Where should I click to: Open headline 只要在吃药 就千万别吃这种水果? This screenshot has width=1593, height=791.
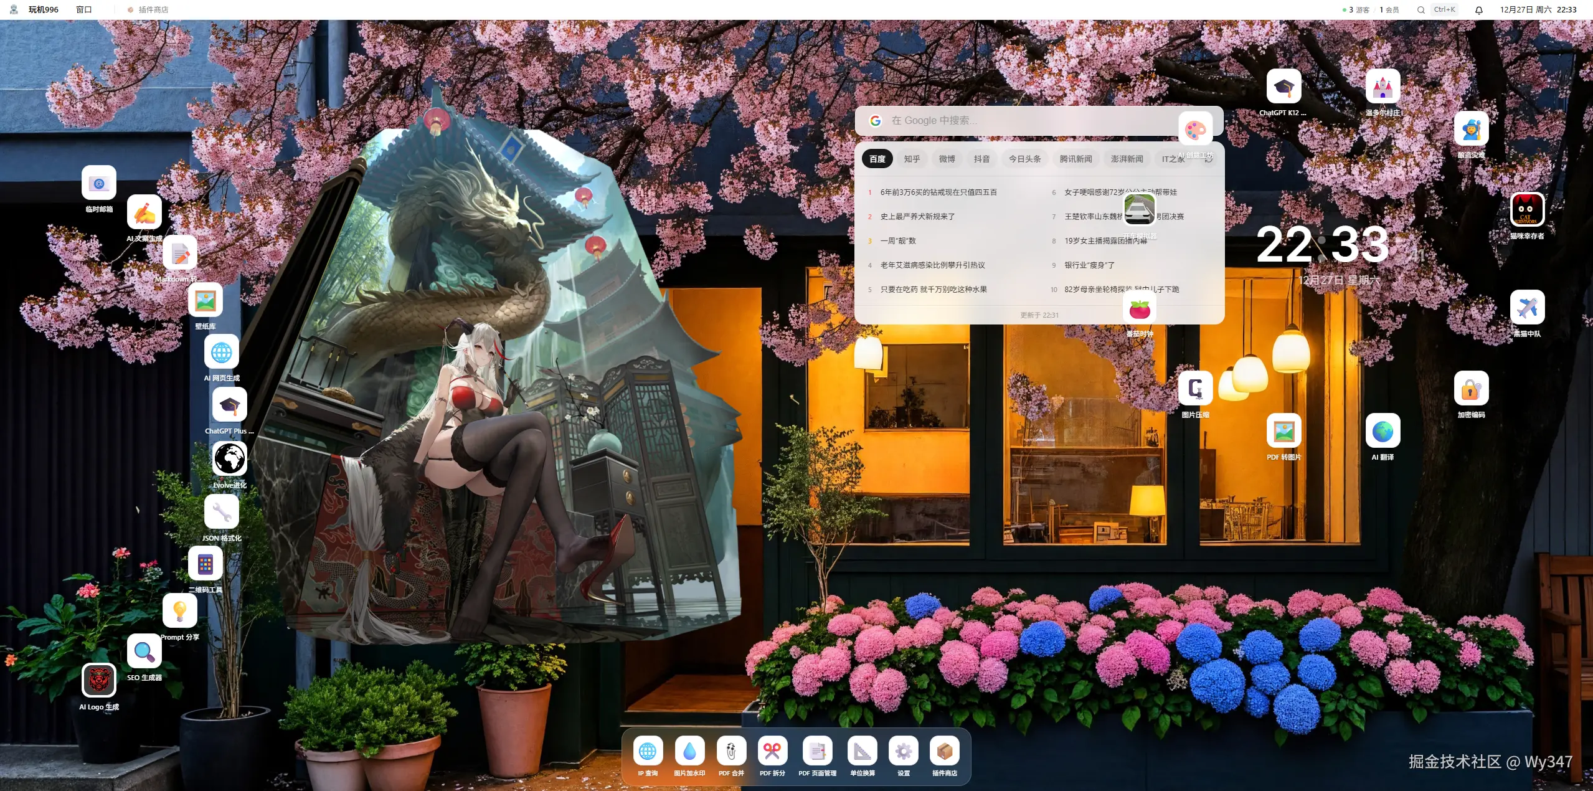pos(934,290)
